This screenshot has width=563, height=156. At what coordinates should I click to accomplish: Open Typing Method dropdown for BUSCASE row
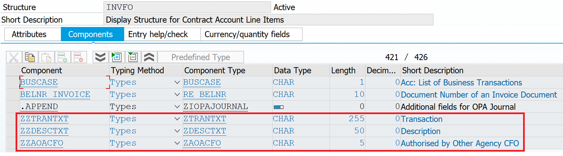coord(177,82)
